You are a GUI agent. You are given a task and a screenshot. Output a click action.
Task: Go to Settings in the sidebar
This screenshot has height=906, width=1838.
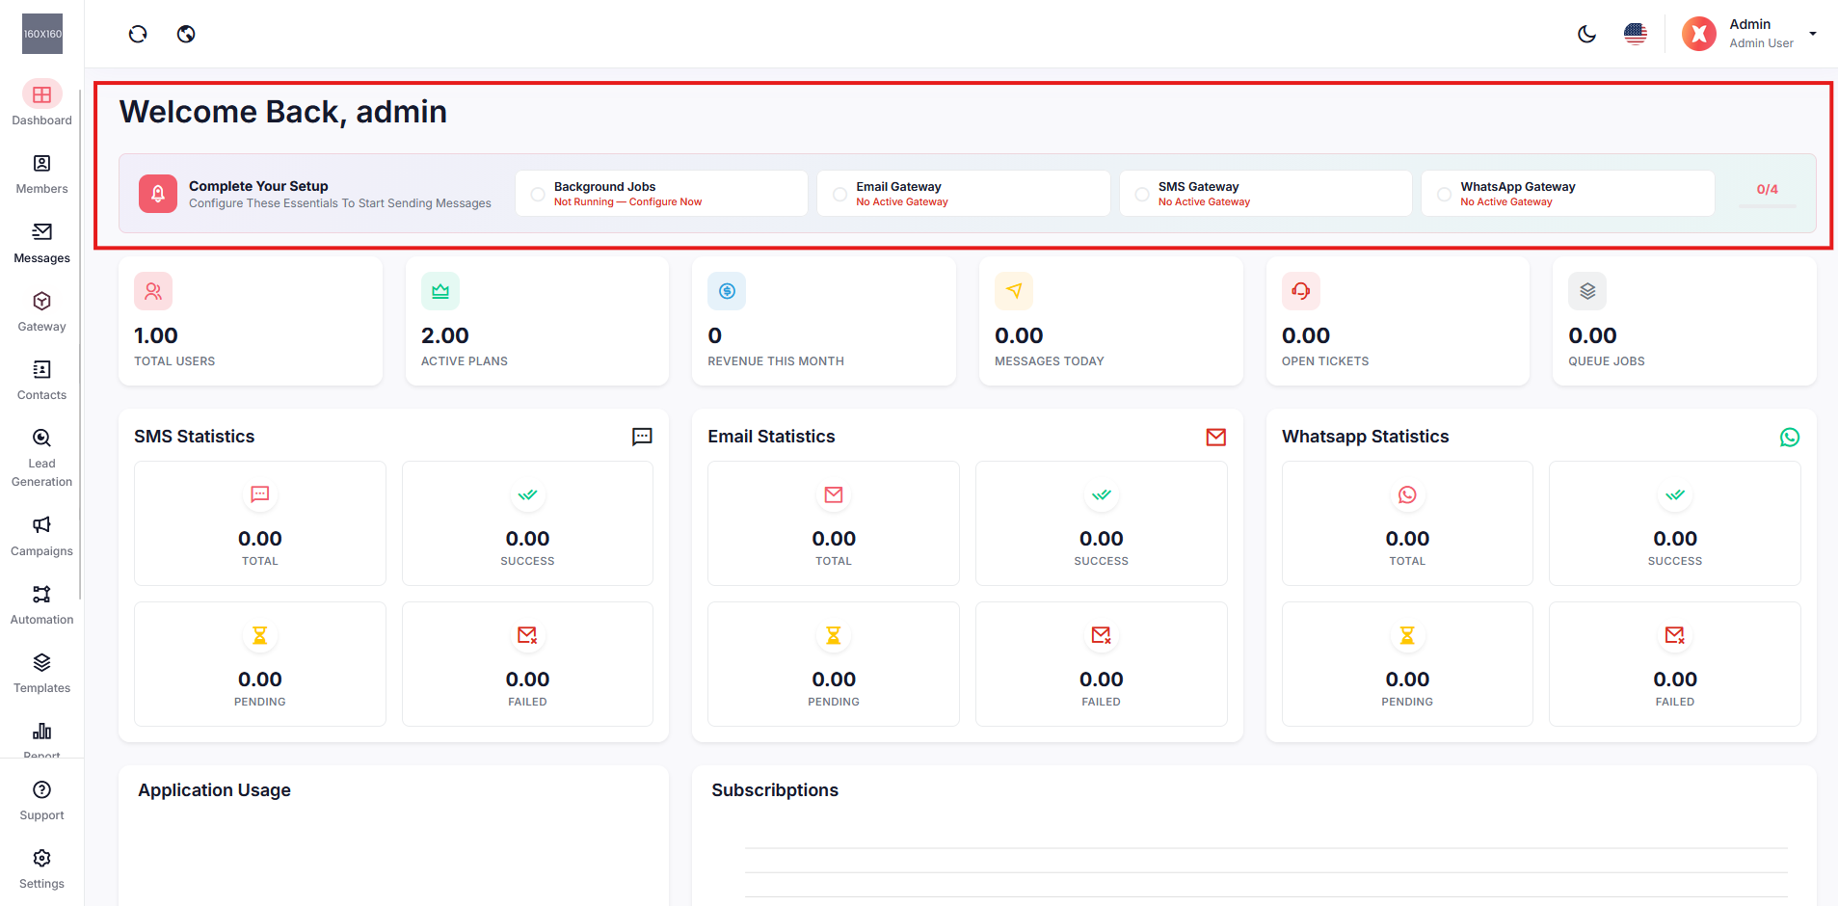(x=41, y=868)
